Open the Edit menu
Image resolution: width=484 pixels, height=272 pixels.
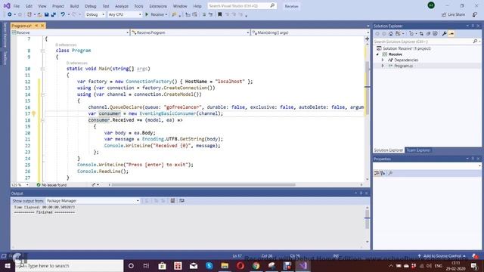pyautogui.click(x=29, y=6)
